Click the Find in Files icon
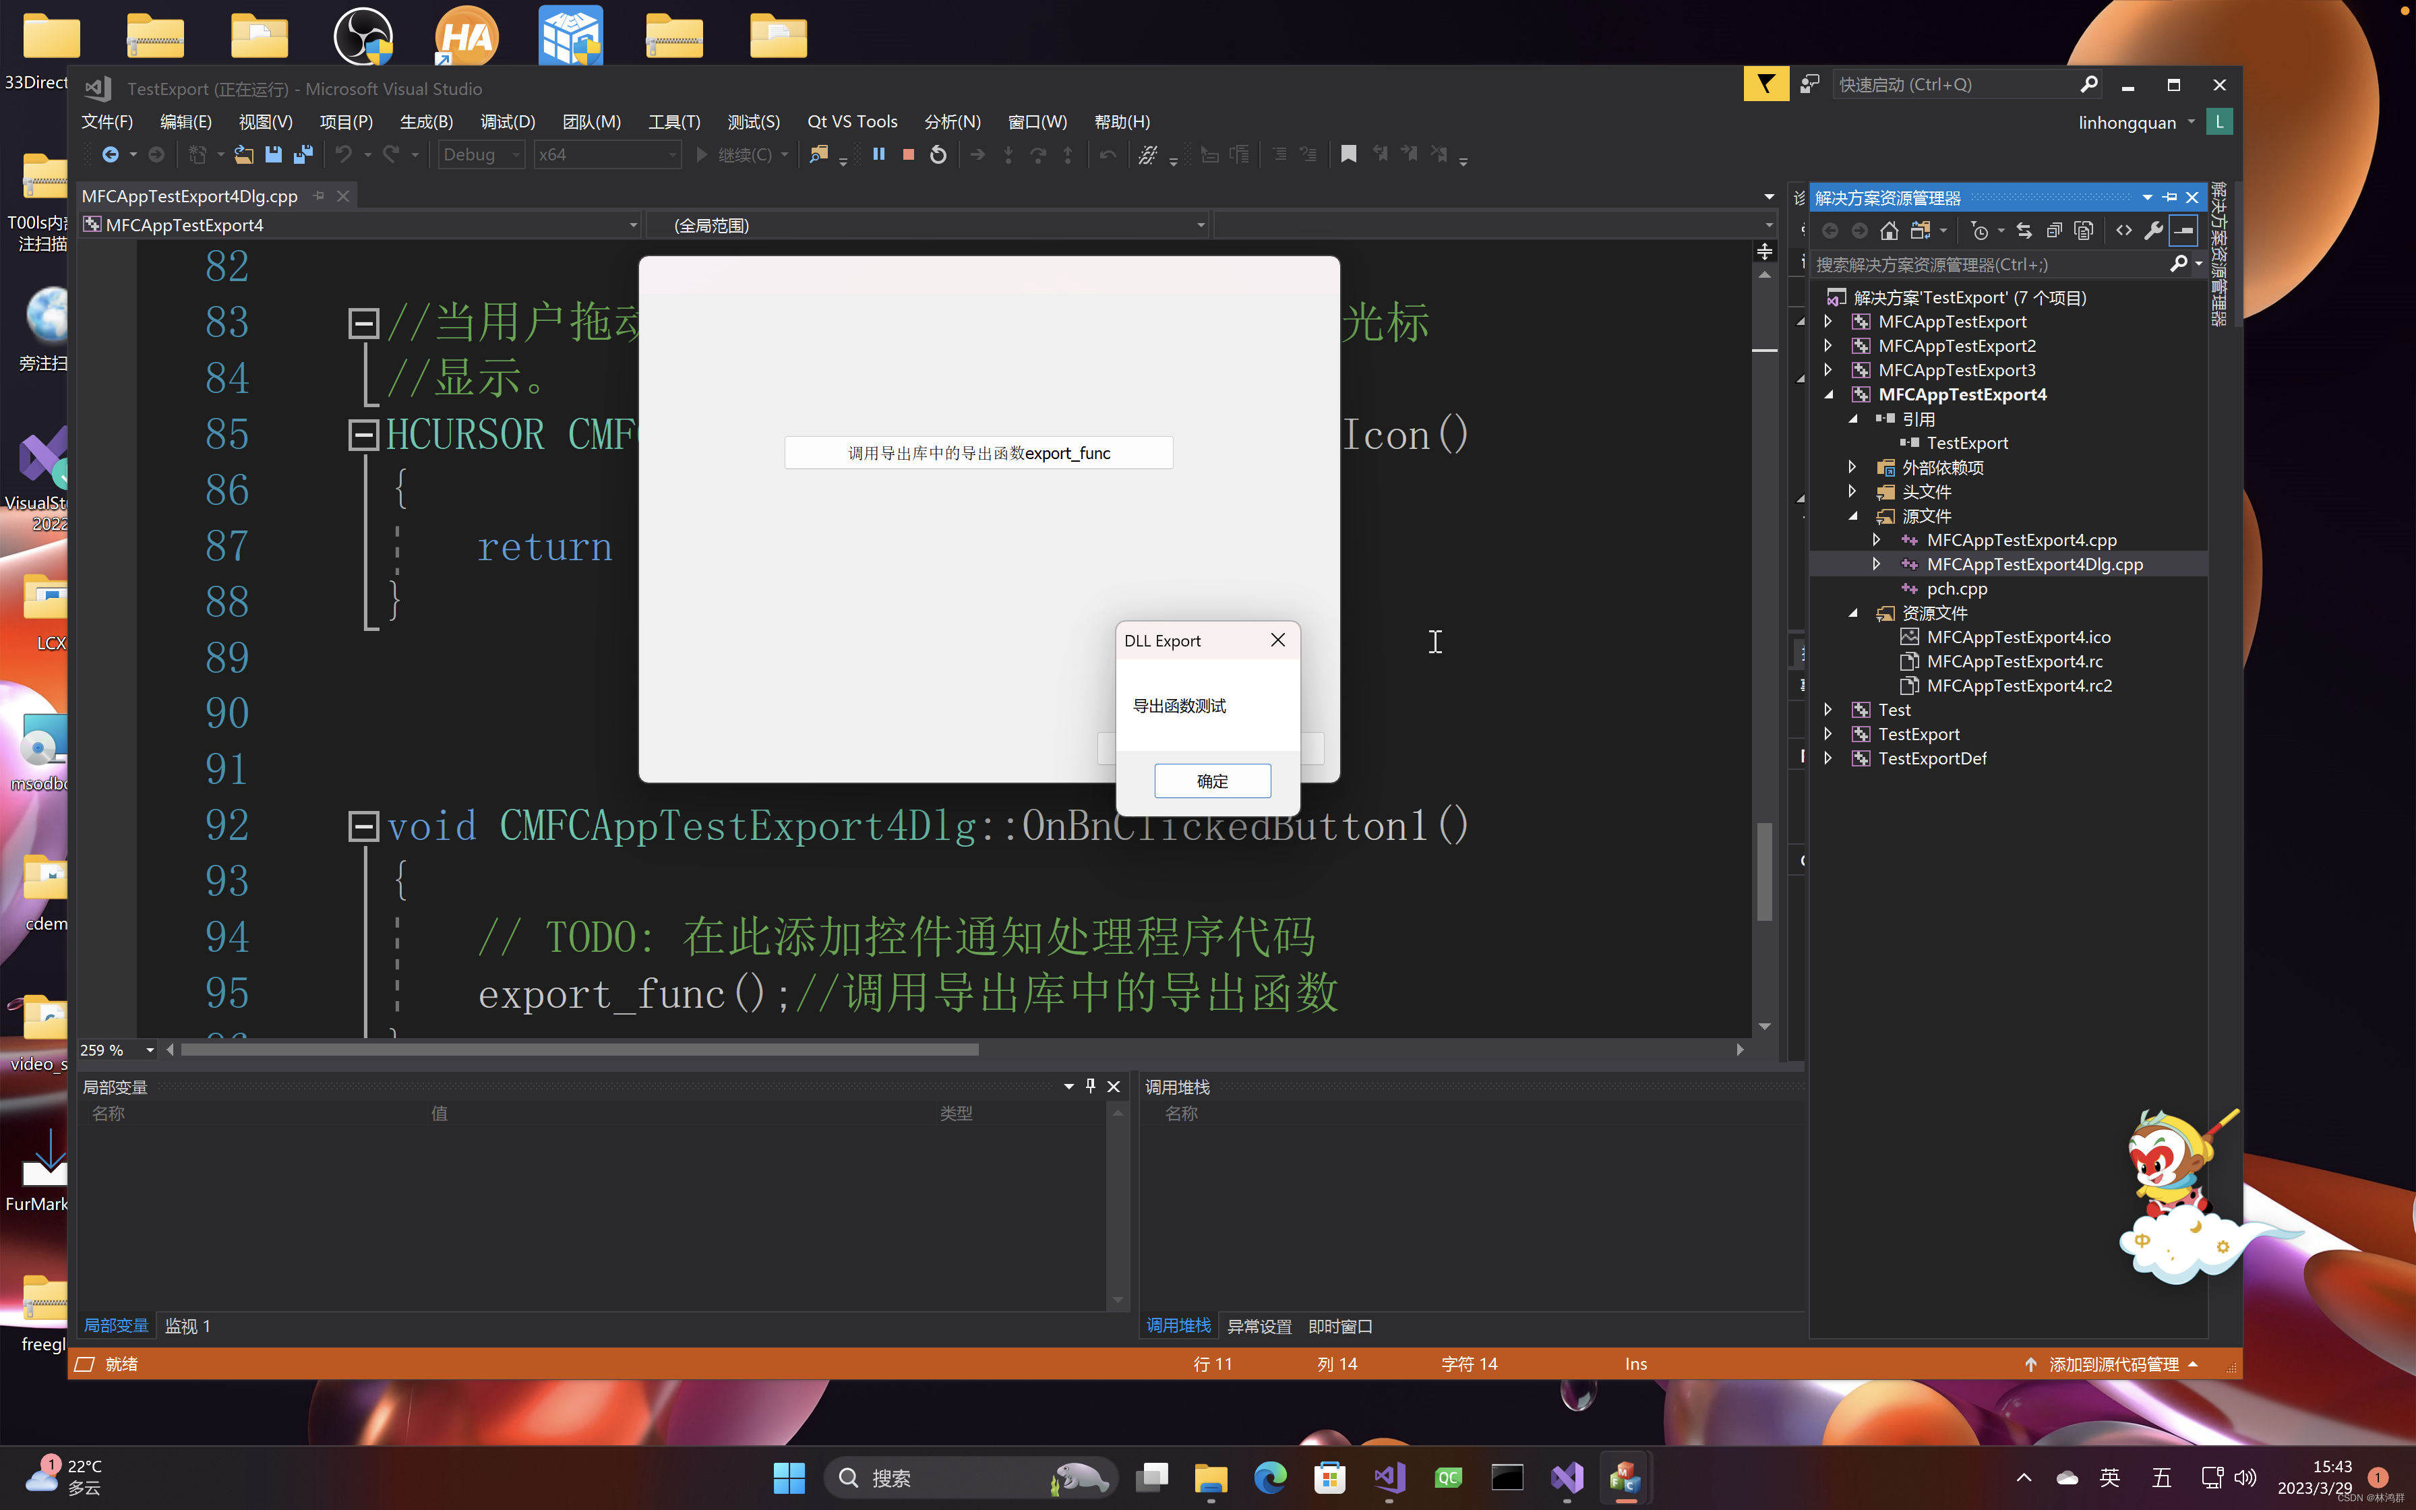This screenshot has height=1510, width=2416. tap(818, 155)
